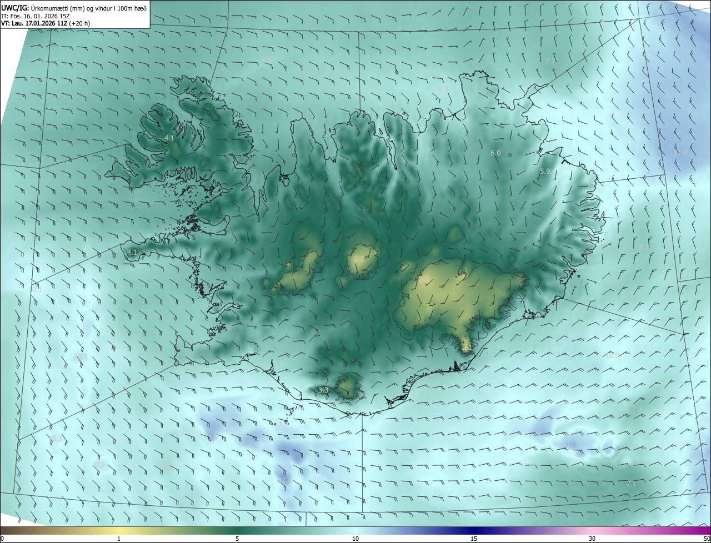Click the 4.1 label on the Westfjords peninsula
711x543 pixels.
tap(169, 138)
